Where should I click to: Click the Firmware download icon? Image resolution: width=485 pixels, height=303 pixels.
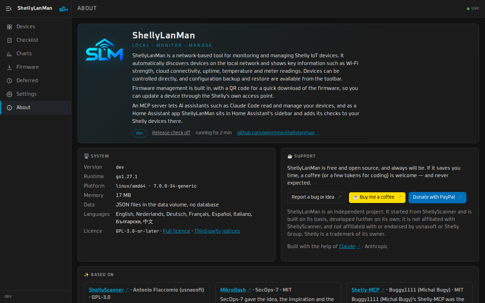pos(9,67)
